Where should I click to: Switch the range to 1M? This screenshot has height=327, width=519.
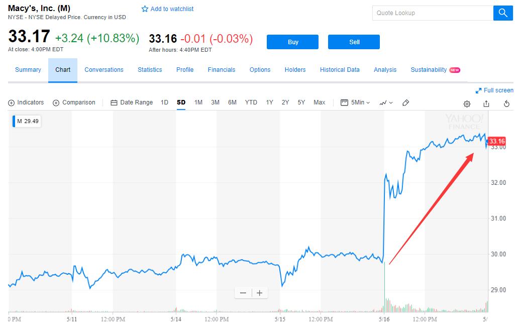click(198, 102)
